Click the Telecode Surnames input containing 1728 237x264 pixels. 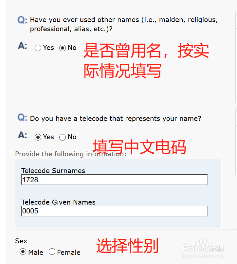pos(114,180)
